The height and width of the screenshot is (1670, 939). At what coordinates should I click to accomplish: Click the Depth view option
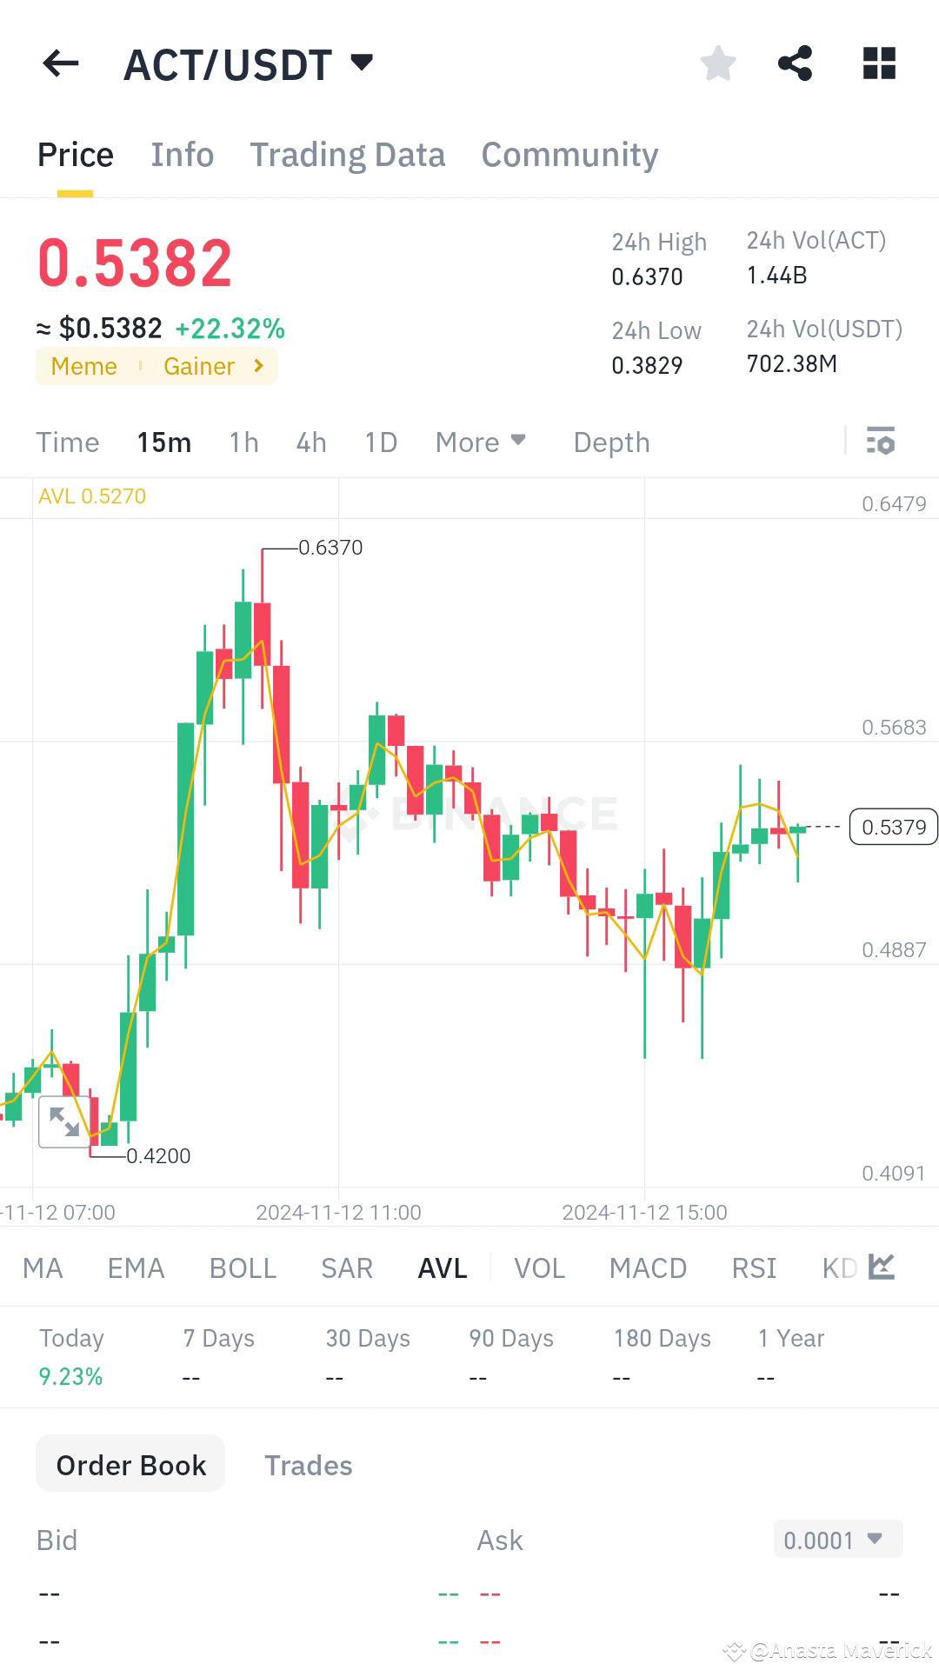(611, 442)
